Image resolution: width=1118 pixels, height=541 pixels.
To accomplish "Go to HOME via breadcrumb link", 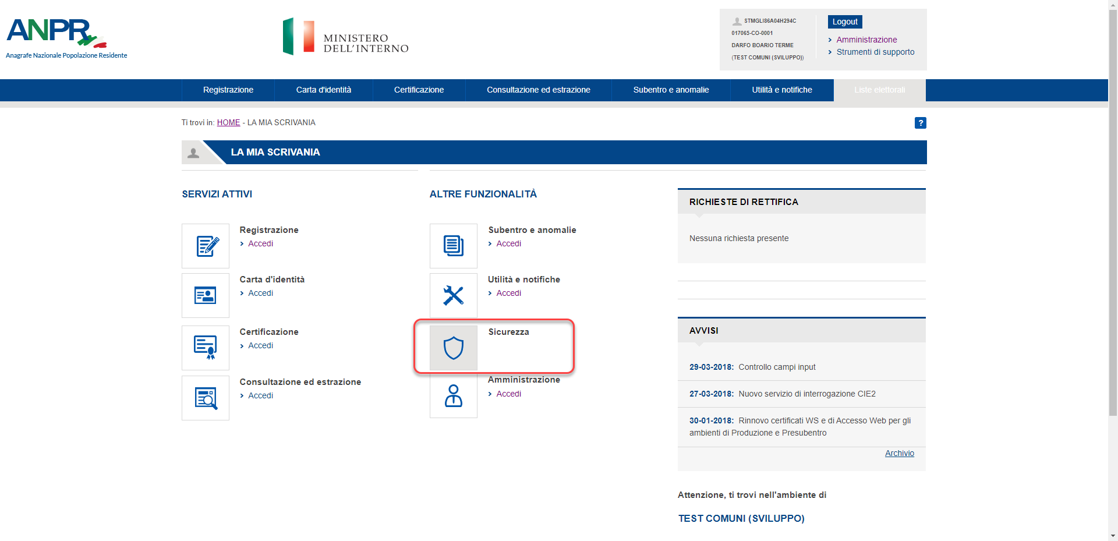I will tap(228, 122).
